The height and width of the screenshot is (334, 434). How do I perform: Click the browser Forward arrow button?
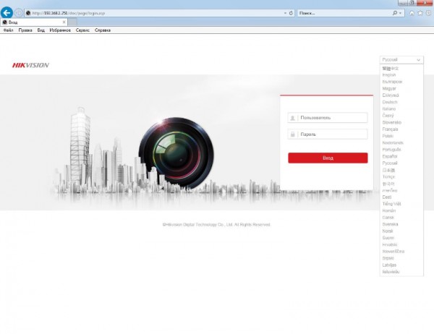click(x=19, y=13)
